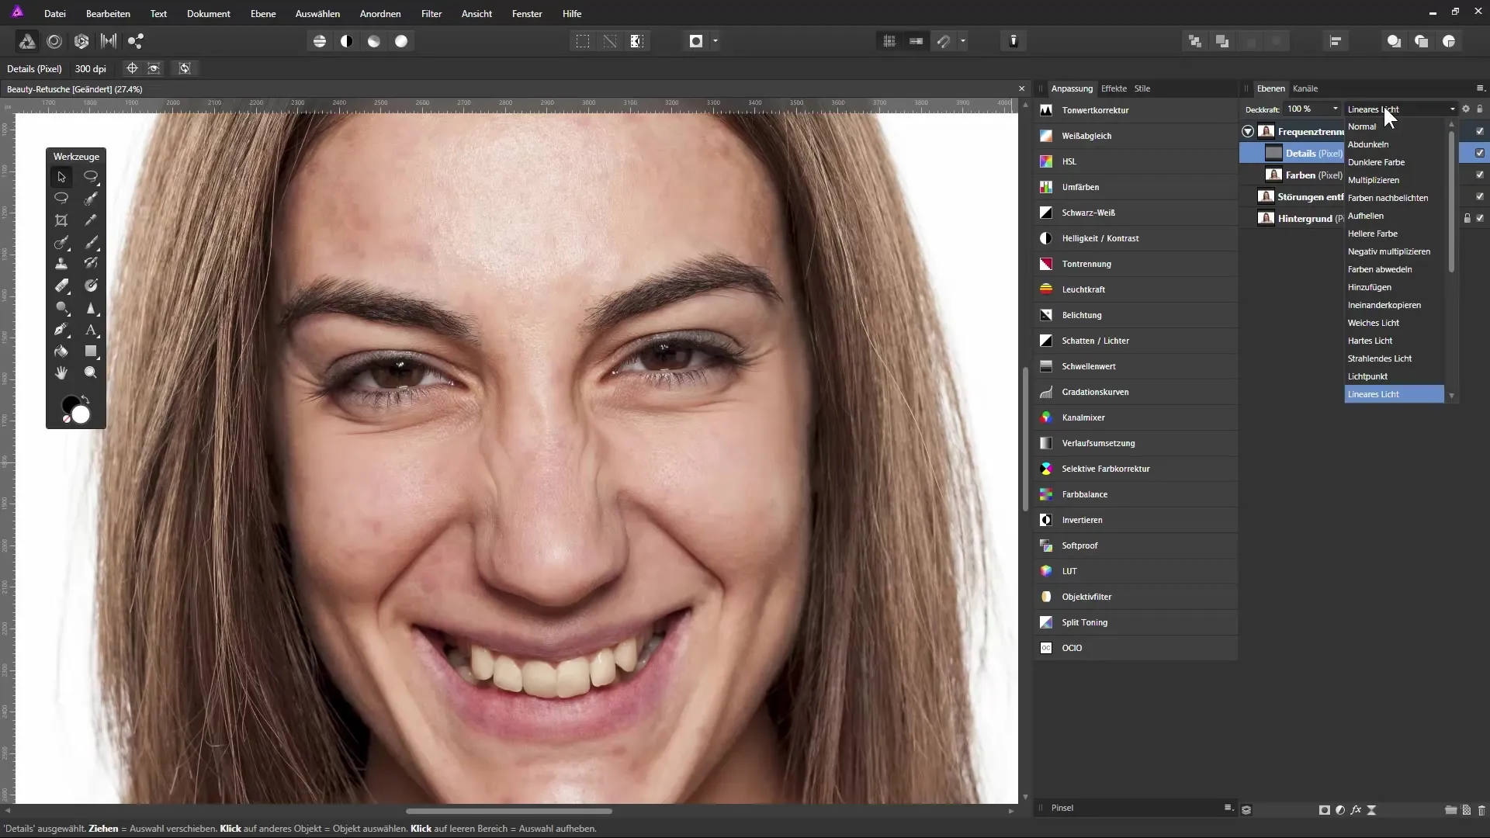Select the Zoom magnifier tool

(91, 373)
